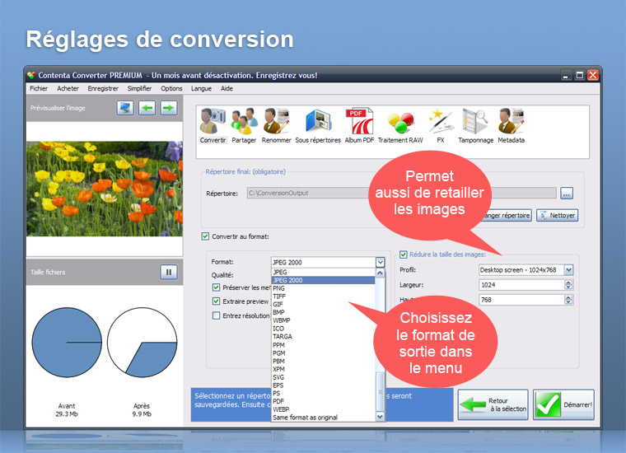Click the Largeur field showing 1024
626x453 pixels.
[521, 285]
